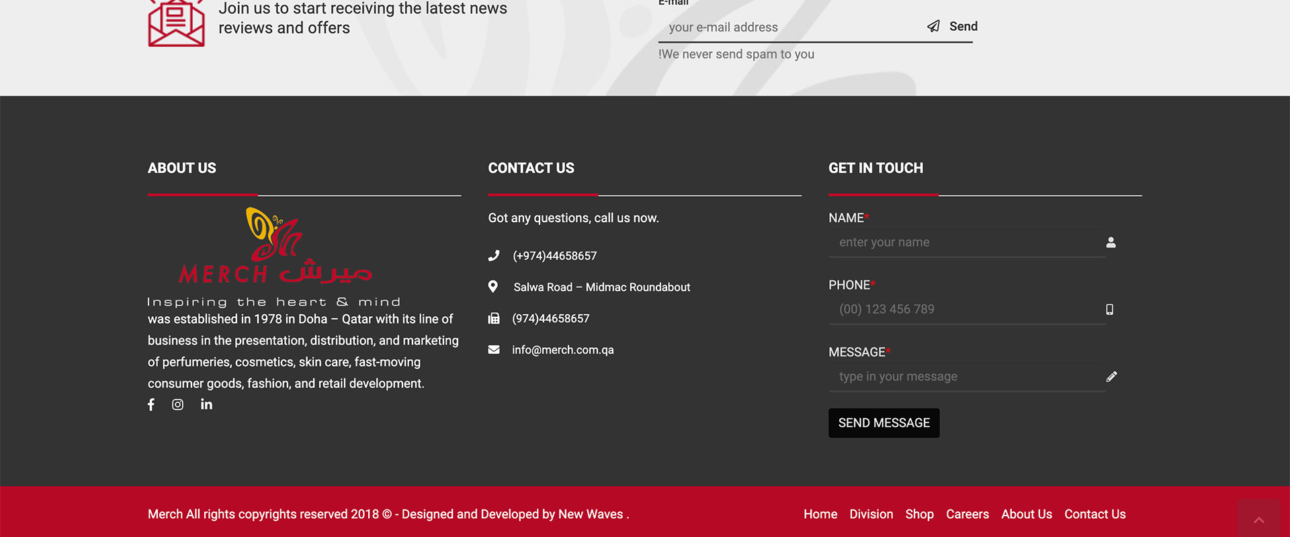Image resolution: width=1290 pixels, height=537 pixels.
Task: Click the Merch butterfly logo
Action: point(275,246)
